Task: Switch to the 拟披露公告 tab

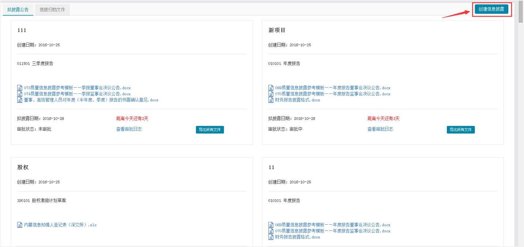Action: click(x=18, y=10)
